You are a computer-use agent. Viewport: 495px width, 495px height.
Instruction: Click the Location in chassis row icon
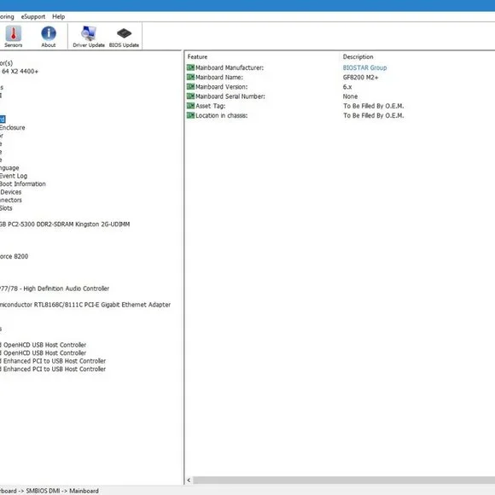point(190,115)
